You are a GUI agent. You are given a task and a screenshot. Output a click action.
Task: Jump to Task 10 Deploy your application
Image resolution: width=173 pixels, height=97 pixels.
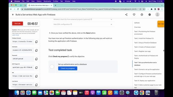145,81
